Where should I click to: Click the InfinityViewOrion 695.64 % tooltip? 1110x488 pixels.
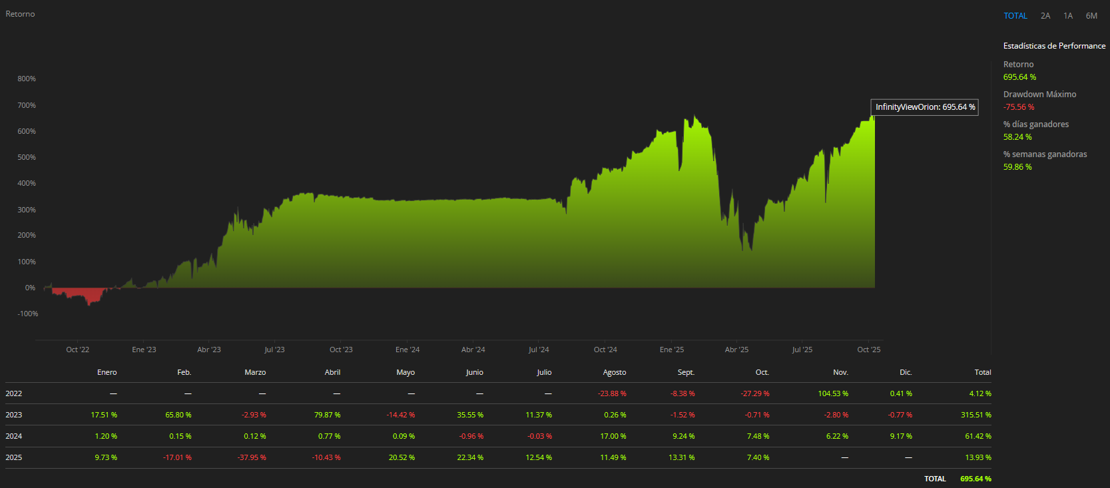click(x=924, y=107)
